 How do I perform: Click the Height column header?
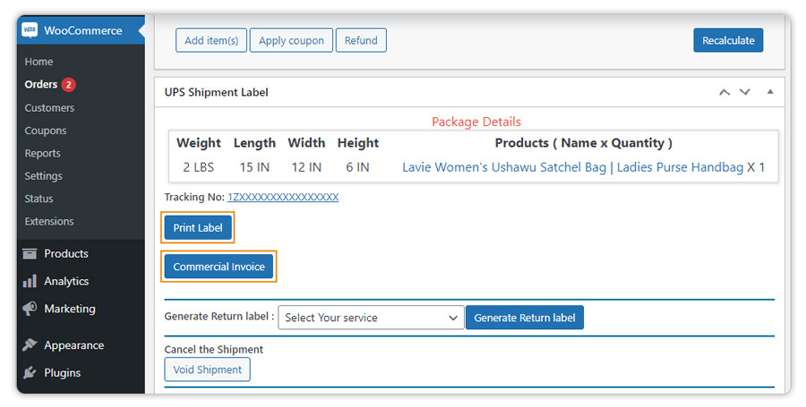click(357, 143)
